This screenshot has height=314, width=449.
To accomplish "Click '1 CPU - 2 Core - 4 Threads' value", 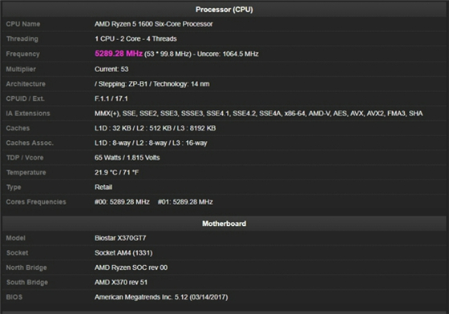I will tap(136, 39).
